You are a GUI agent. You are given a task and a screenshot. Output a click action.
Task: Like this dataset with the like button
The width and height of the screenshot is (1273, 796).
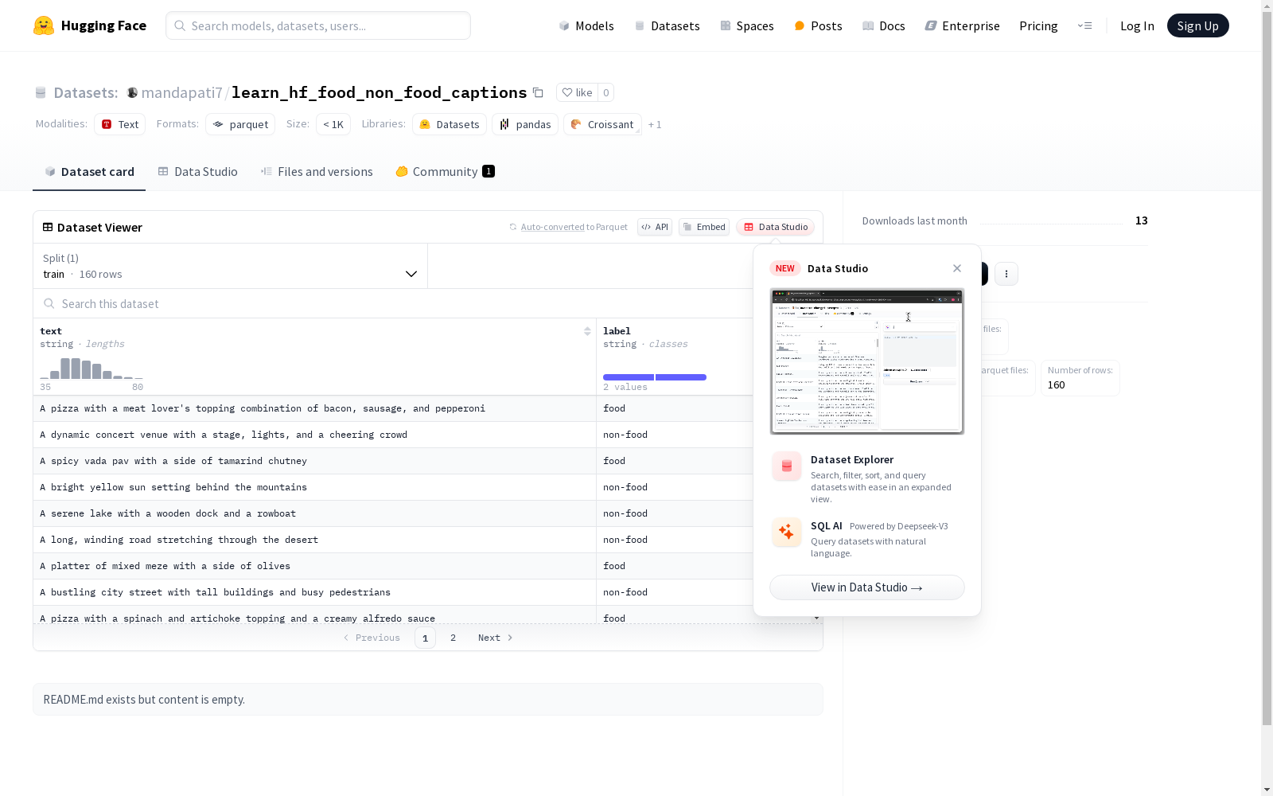(578, 92)
